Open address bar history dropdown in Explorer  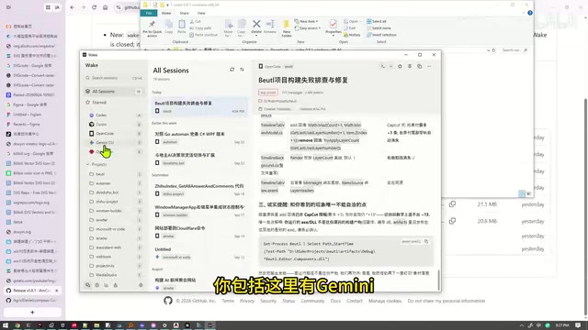click(488, 50)
